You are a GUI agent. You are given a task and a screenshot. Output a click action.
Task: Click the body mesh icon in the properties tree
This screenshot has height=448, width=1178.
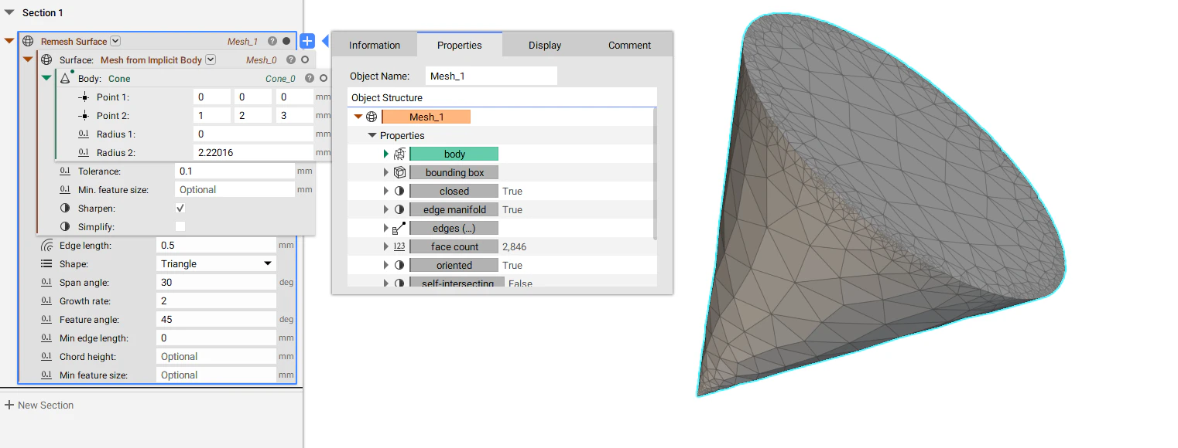[399, 154]
